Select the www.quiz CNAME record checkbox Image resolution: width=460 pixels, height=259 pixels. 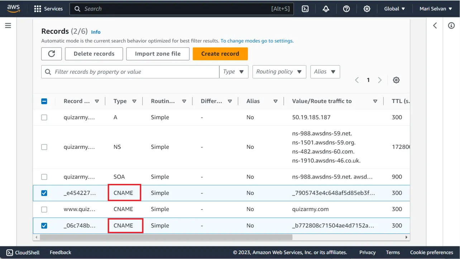[x=44, y=209]
